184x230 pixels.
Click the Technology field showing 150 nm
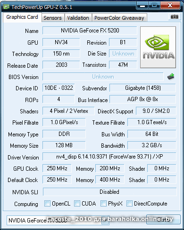tap(61, 54)
